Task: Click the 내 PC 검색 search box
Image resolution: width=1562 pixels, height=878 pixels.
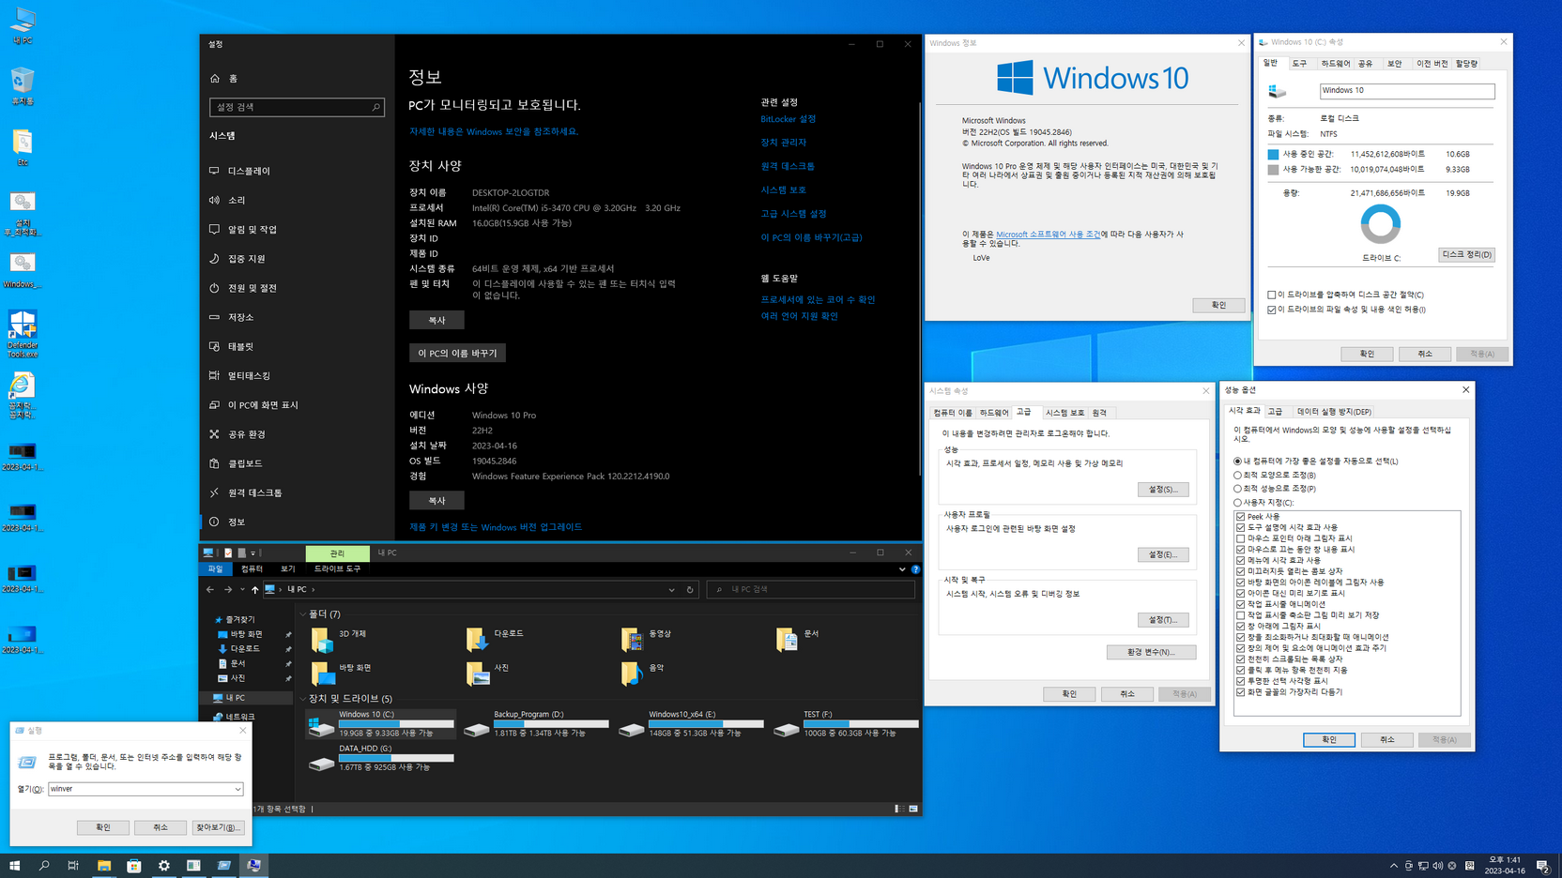Action: (x=810, y=590)
